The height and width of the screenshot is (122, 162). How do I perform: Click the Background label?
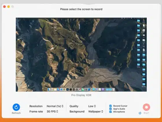pos(77,112)
